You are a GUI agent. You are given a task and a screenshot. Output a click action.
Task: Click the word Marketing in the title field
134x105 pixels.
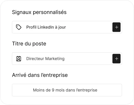[55, 59]
